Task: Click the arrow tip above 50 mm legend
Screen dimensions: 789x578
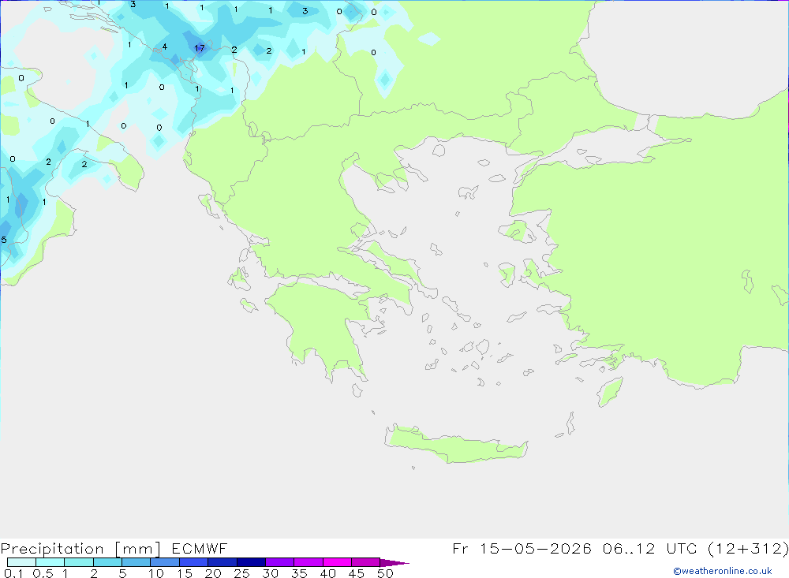Action: (x=394, y=562)
